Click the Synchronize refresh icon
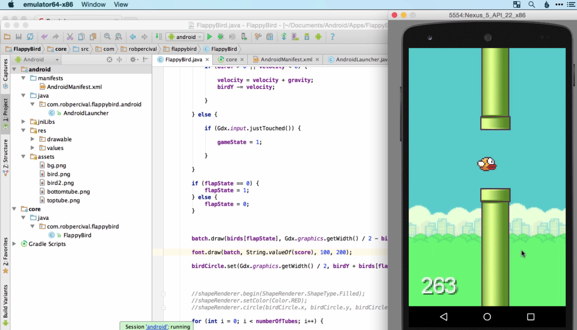 point(30,37)
